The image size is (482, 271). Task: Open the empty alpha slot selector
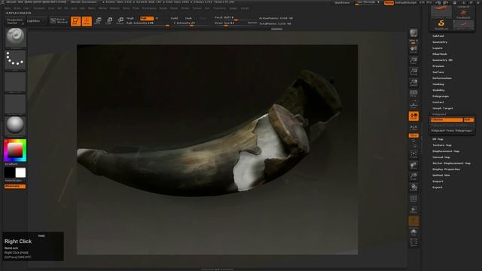15,82
